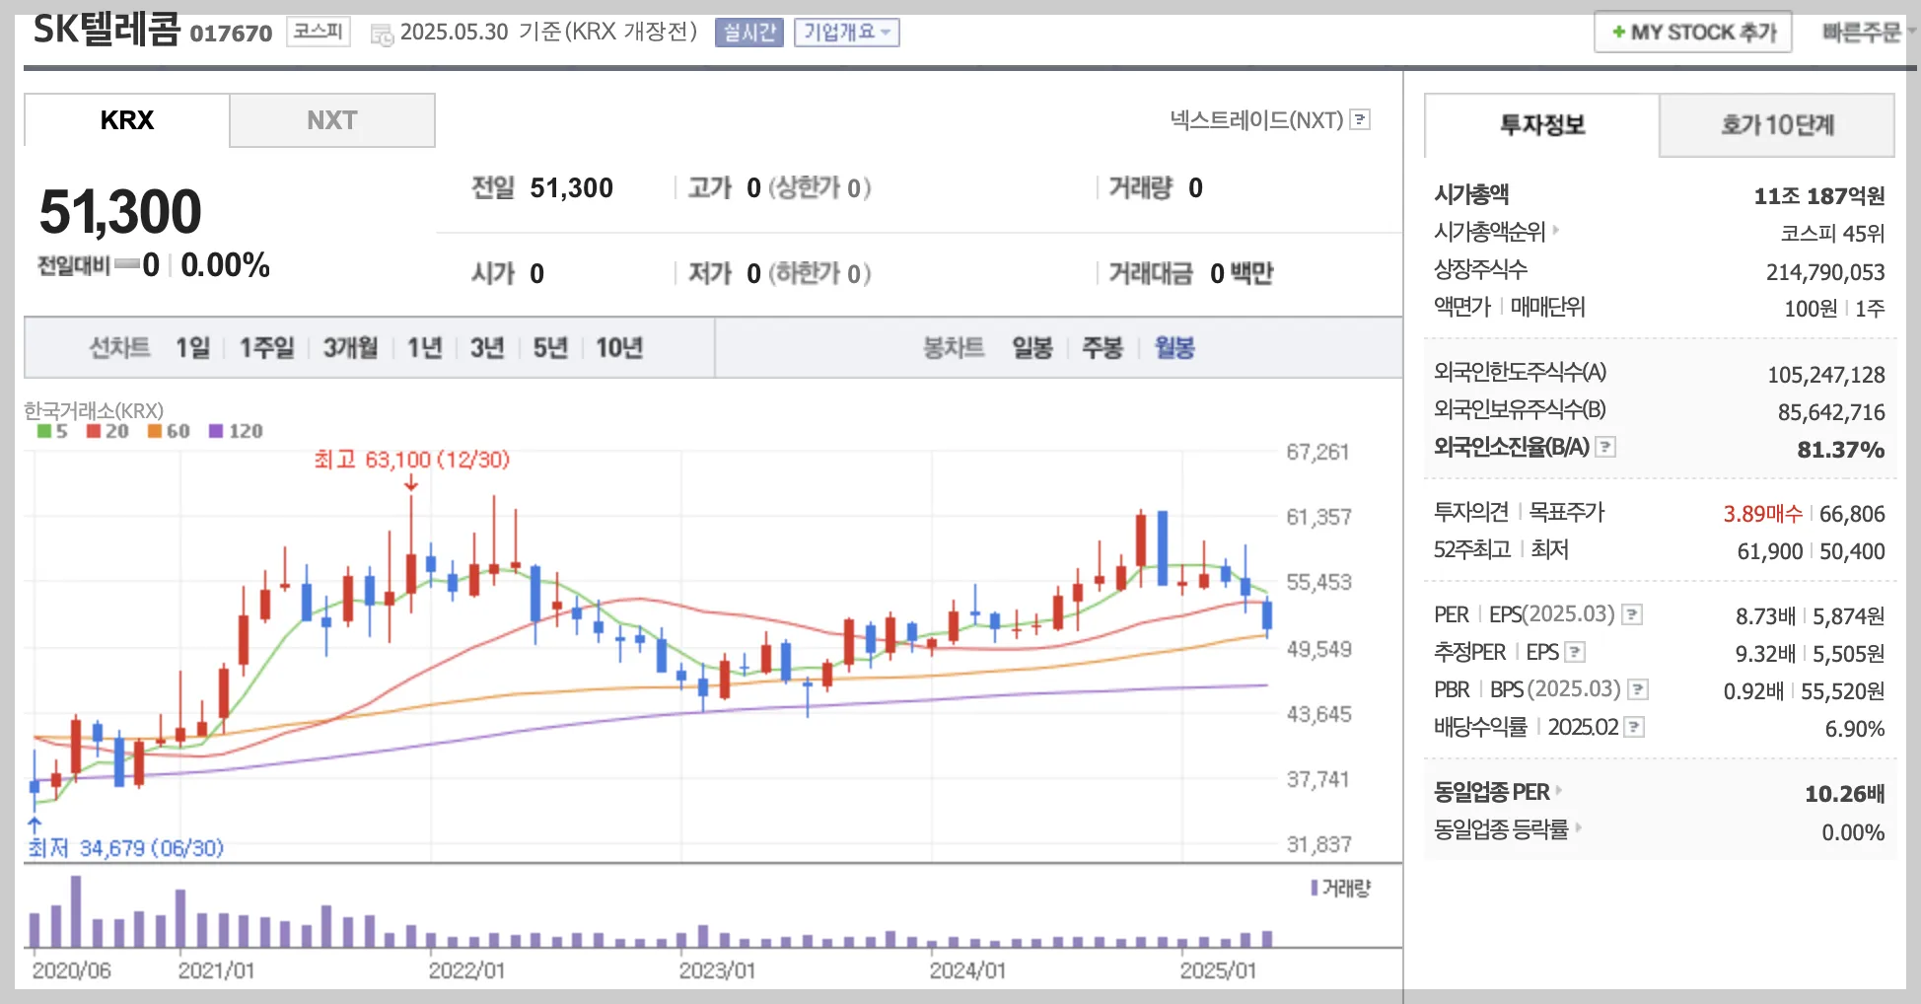
Task: Click the current price 51,300
Action: pyautogui.click(x=120, y=212)
